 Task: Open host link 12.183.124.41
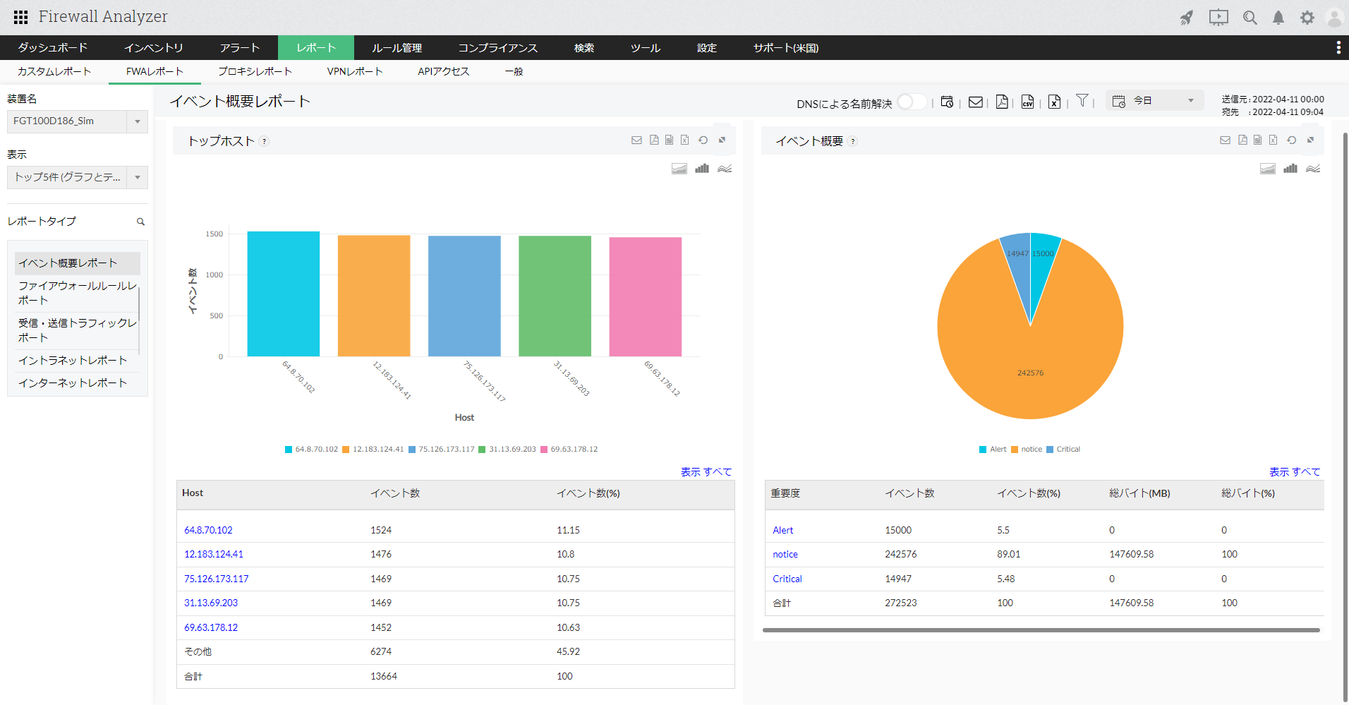214,554
